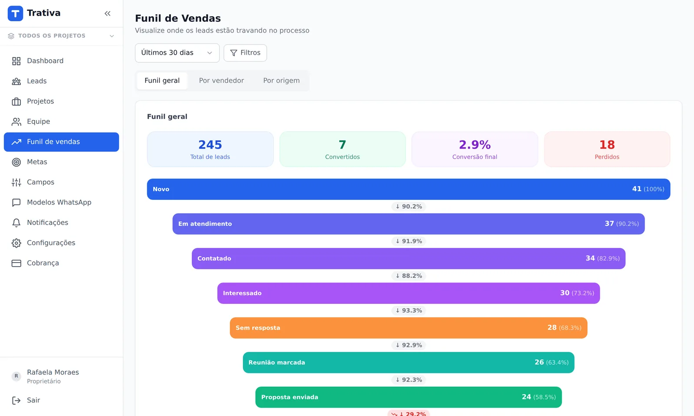Click the Dashboard grid icon
694x416 pixels.
click(x=16, y=61)
